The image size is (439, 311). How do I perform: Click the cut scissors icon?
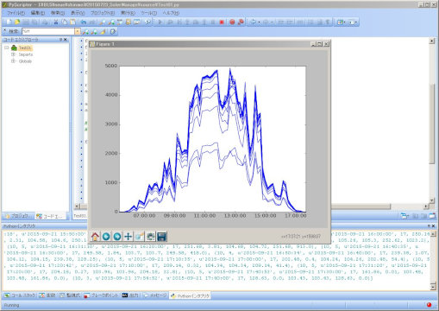pyautogui.click(x=56, y=22)
